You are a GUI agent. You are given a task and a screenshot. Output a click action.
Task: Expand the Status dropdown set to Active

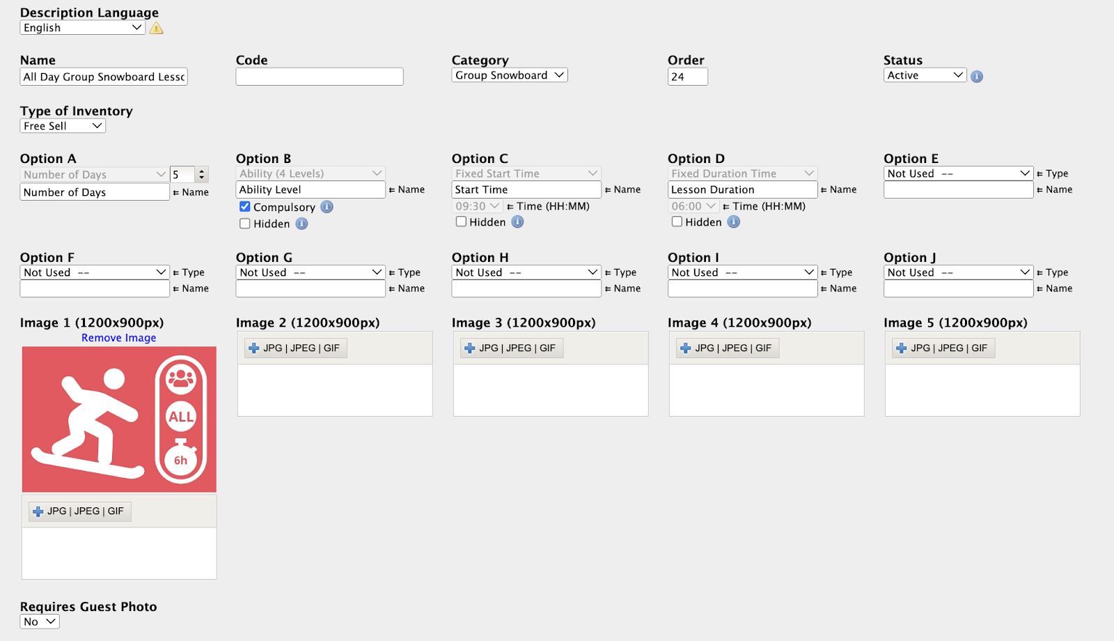click(925, 75)
